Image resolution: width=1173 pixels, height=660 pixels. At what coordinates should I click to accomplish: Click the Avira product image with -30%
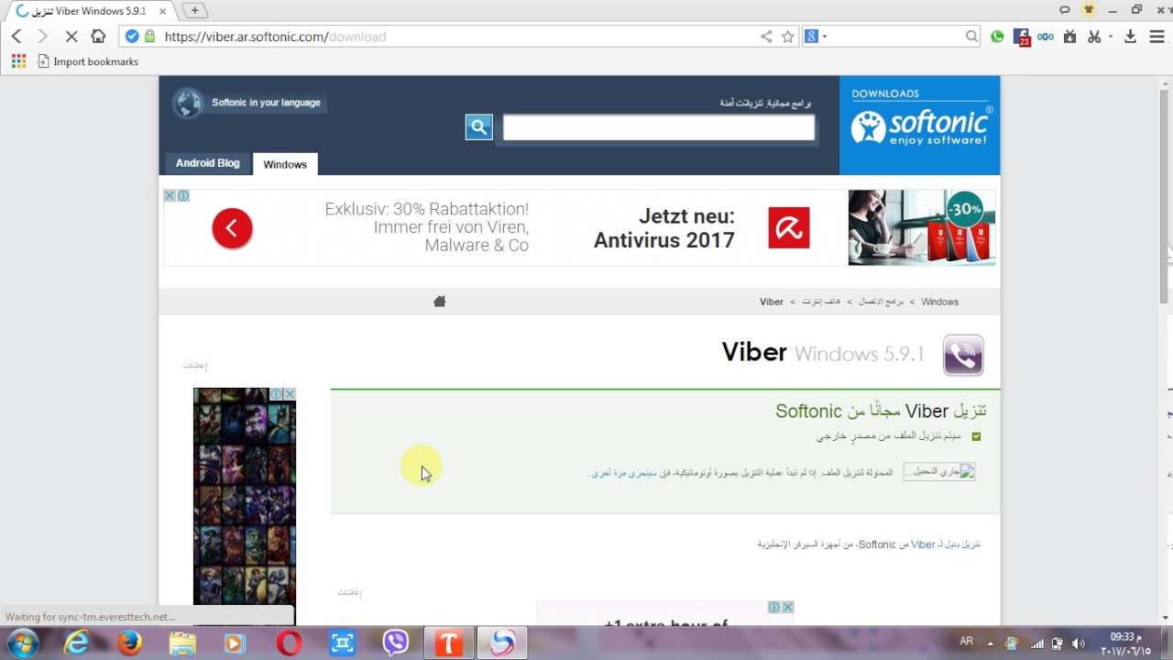pos(921,227)
